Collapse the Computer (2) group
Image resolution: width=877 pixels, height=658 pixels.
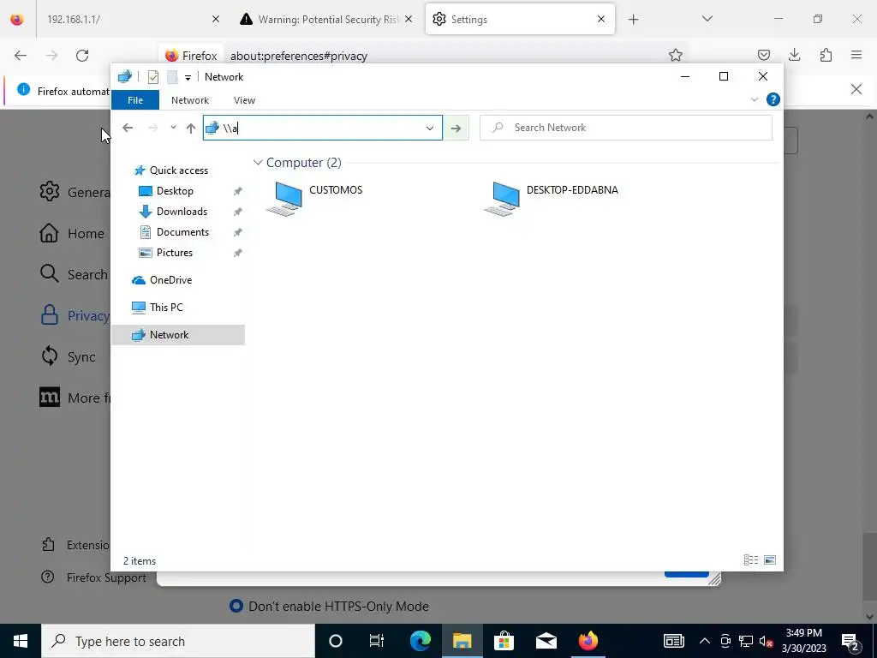(x=258, y=163)
